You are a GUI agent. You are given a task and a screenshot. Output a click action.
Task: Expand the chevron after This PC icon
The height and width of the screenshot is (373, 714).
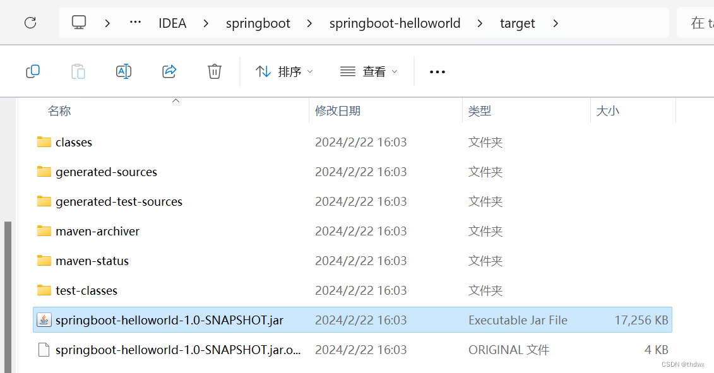tap(107, 23)
